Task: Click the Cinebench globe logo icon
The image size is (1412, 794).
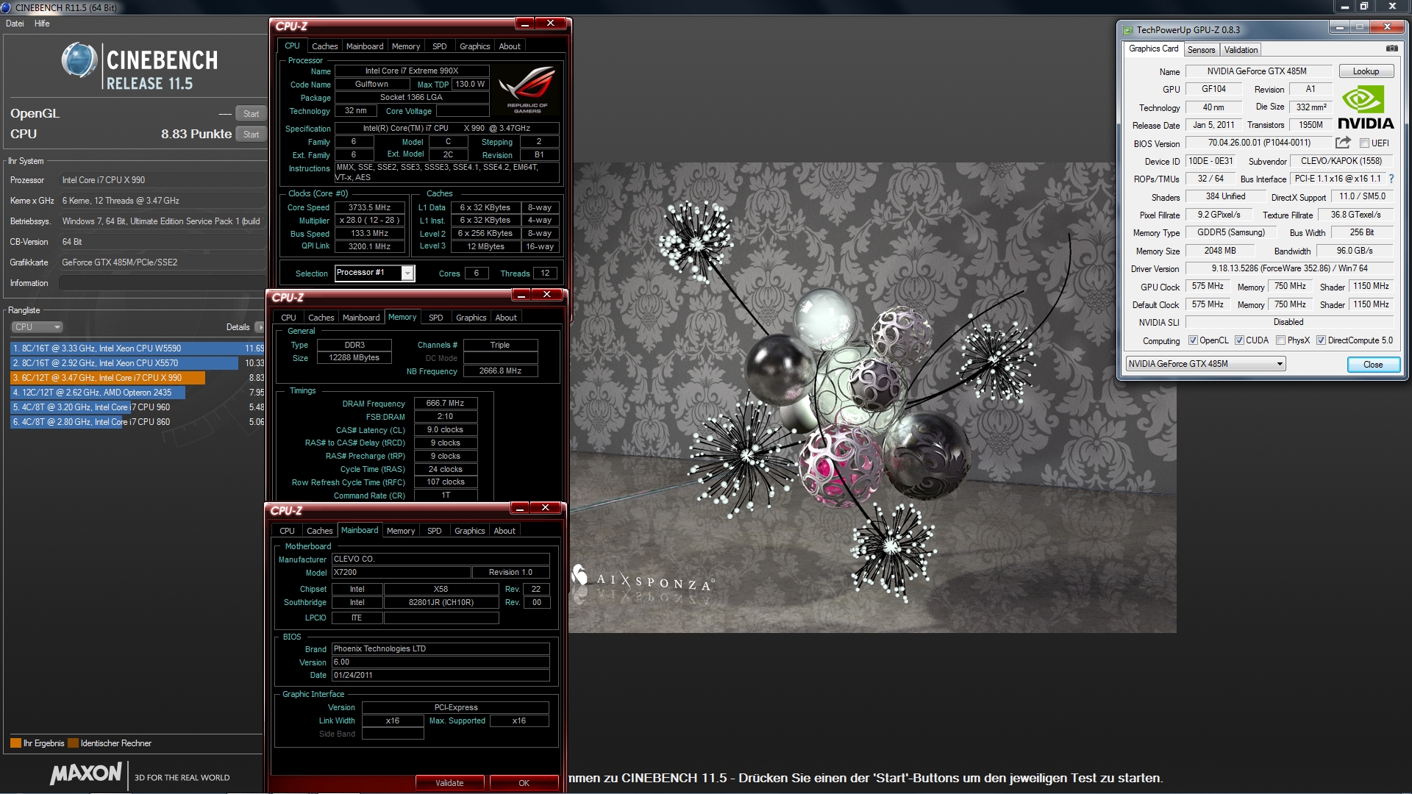Action: (79, 60)
